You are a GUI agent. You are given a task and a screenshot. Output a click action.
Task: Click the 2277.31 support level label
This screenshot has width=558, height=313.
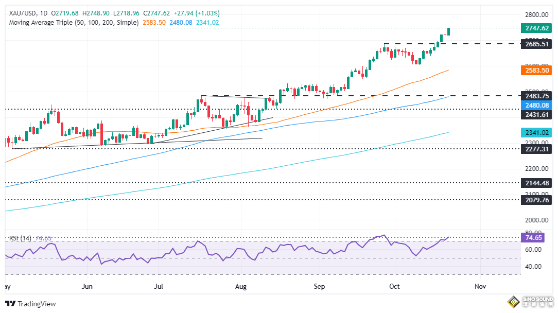point(536,149)
